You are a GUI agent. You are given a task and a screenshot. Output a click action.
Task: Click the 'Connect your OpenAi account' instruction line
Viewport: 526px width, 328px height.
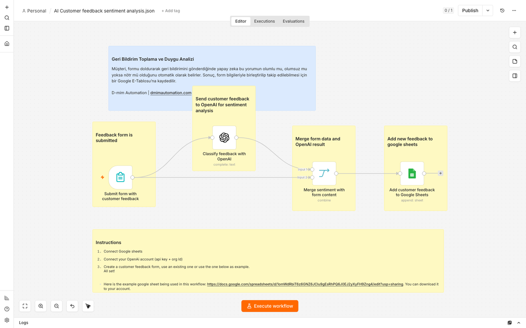tap(143, 259)
